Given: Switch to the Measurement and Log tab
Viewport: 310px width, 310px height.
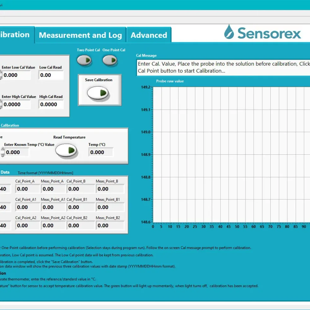Looking at the screenshot, I should pos(80,35).
